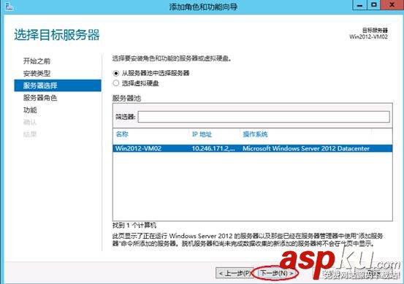This screenshot has height=284, width=404.
Task: Open the 开始之前 step in sidebar
Action: 37,61
